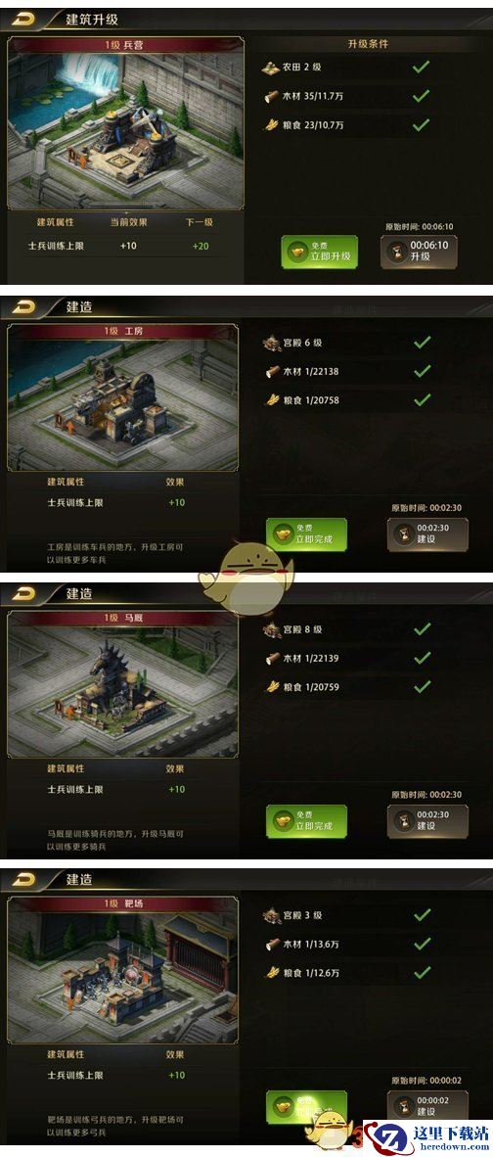Screen dimensions: 493x1157
Task: Tap the palace icon next to 宫殿 6级
Action: coord(273,343)
